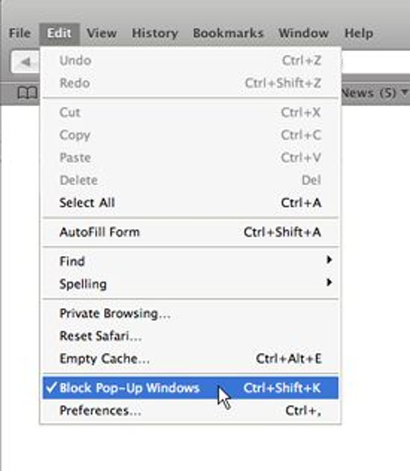Open the View menu
410x471 pixels.
pyautogui.click(x=101, y=33)
